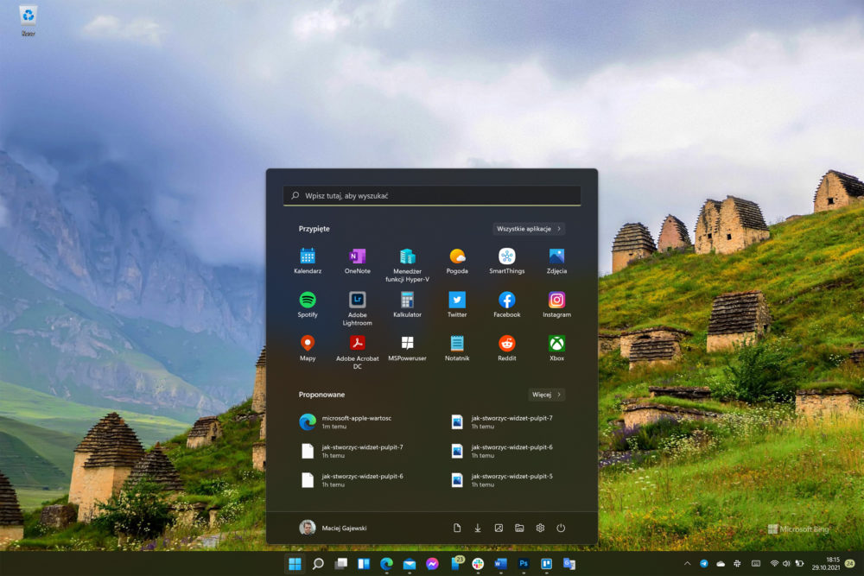Screen dimensions: 864x576
Task: Launch SmartThings app
Action: [507, 261]
